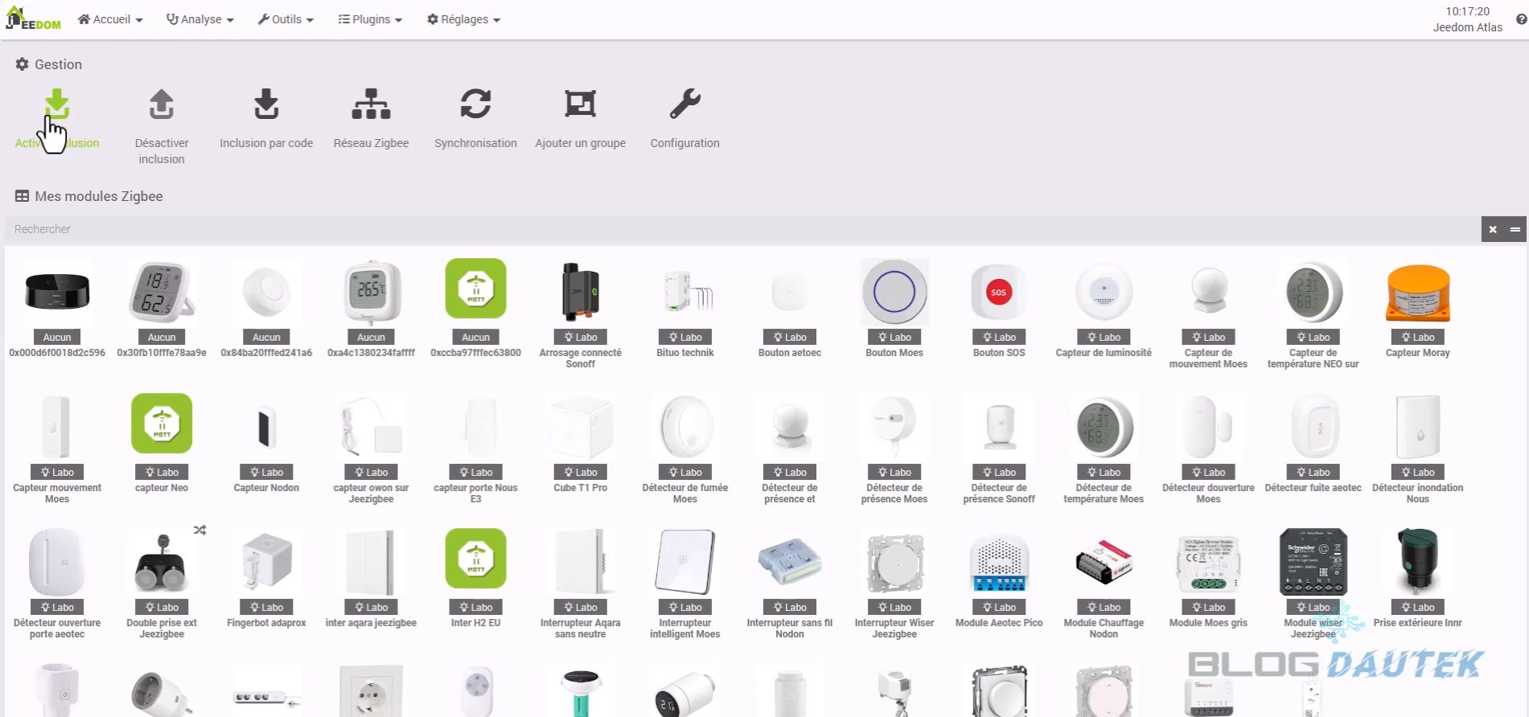Open Détecteur de présence Sonoff
Viewport: 1529px width, 717px height.
click(x=999, y=449)
